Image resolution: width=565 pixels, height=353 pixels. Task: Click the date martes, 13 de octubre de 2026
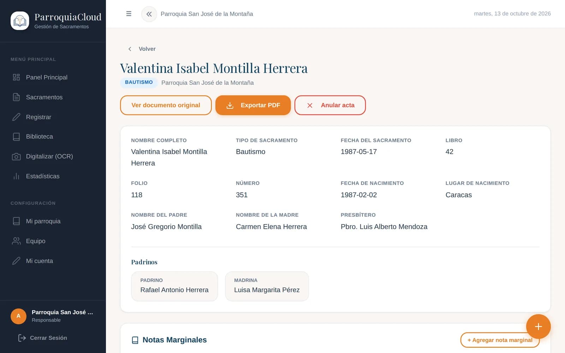tap(512, 14)
